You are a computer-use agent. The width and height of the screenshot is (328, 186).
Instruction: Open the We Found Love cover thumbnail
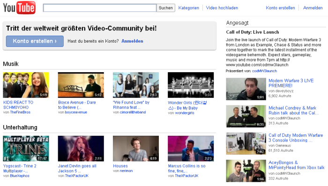point(136,85)
